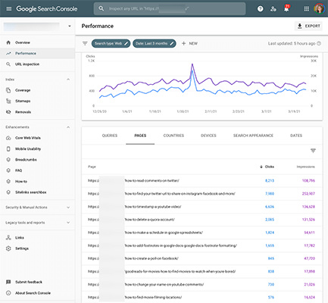Image resolution: width=328 pixels, height=303 pixels.
Task: Click the FAQ layers icon
Action: tap(8, 170)
